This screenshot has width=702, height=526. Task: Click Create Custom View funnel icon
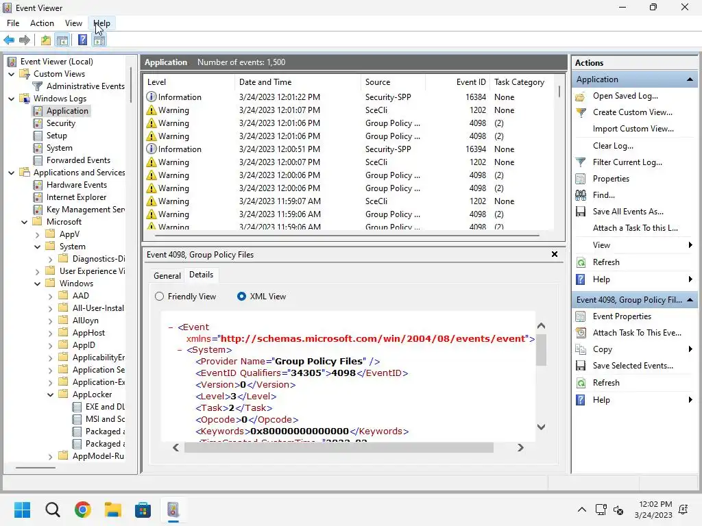point(580,112)
